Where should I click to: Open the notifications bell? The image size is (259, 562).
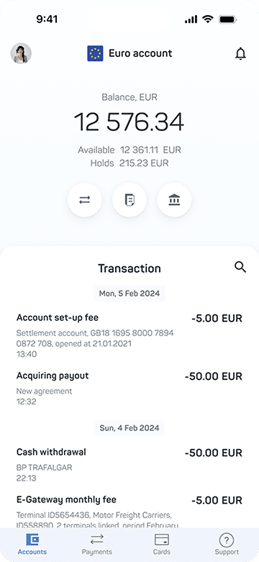point(240,54)
